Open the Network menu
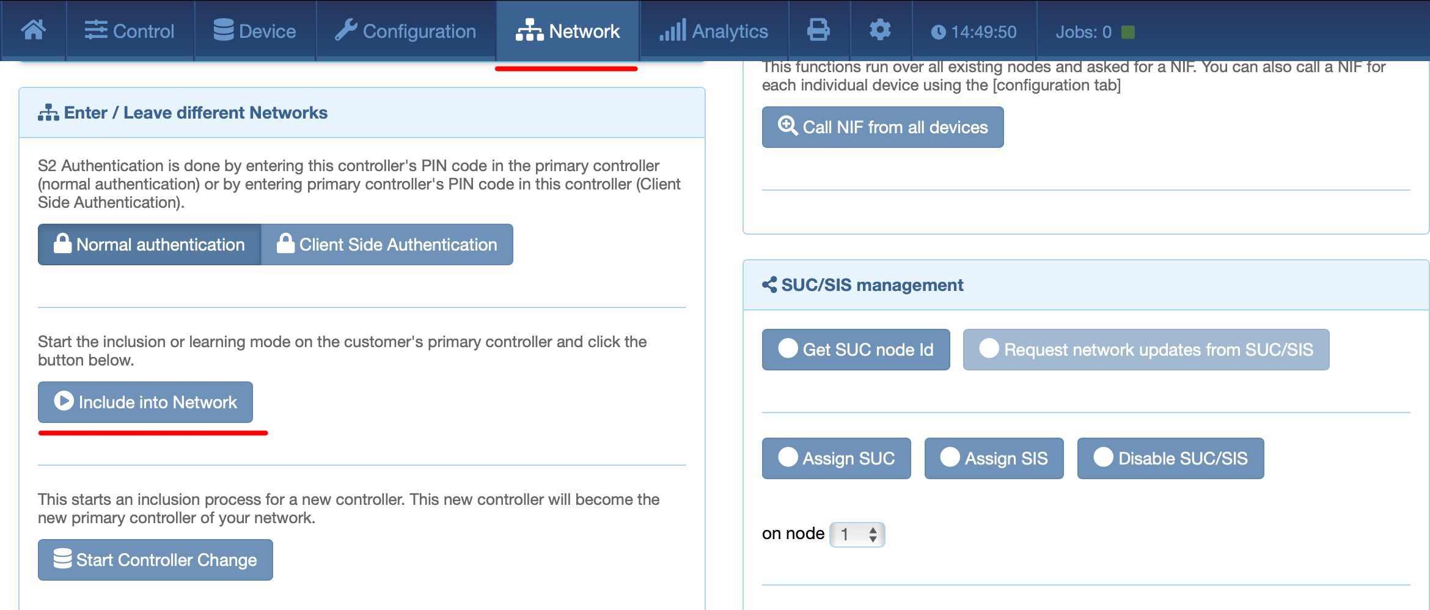Image resolution: width=1430 pixels, height=610 pixels. [x=568, y=31]
